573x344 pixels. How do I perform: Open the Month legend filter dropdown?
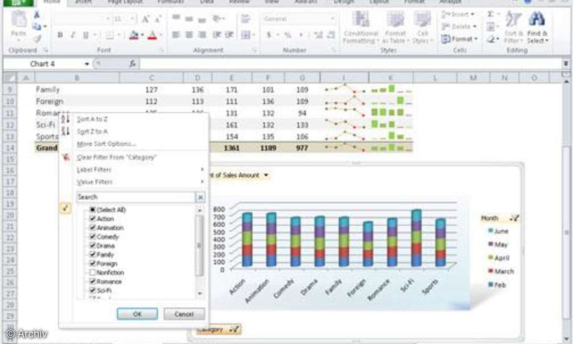514,218
